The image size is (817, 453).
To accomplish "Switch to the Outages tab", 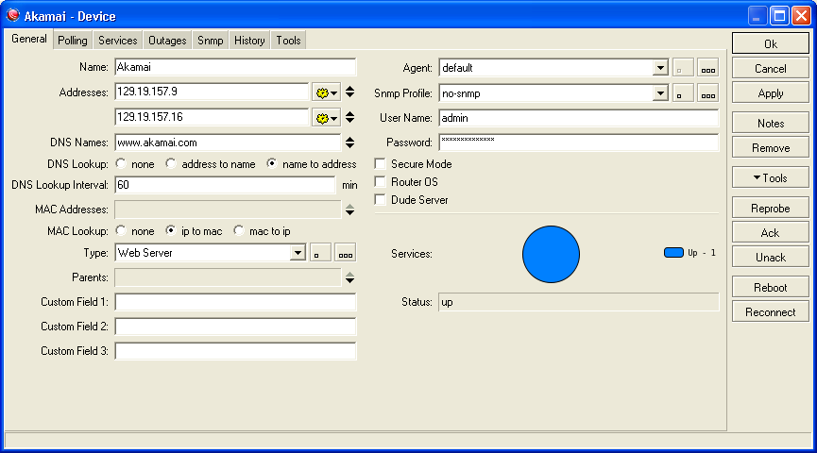I will (x=167, y=40).
